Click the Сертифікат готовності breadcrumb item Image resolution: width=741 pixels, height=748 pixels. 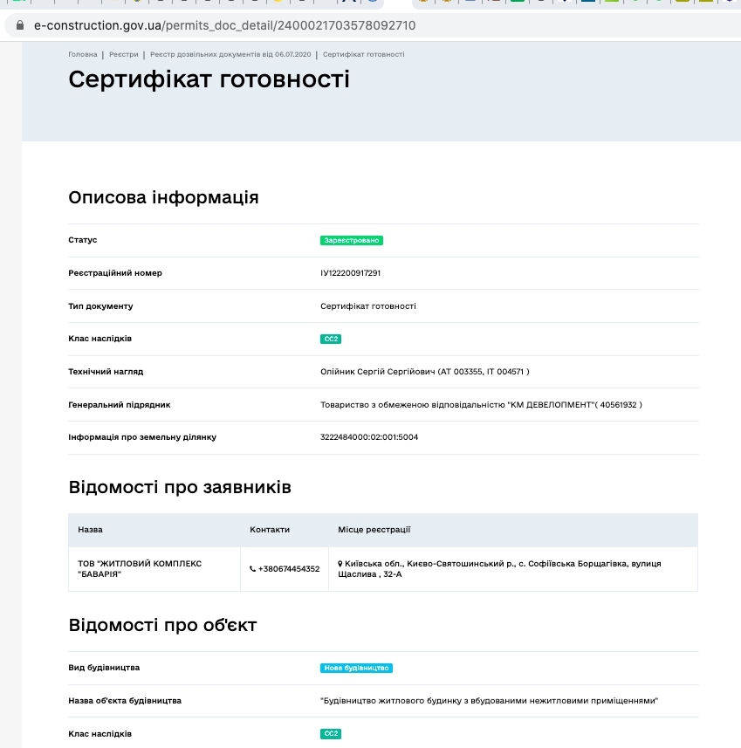coord(364,54)
